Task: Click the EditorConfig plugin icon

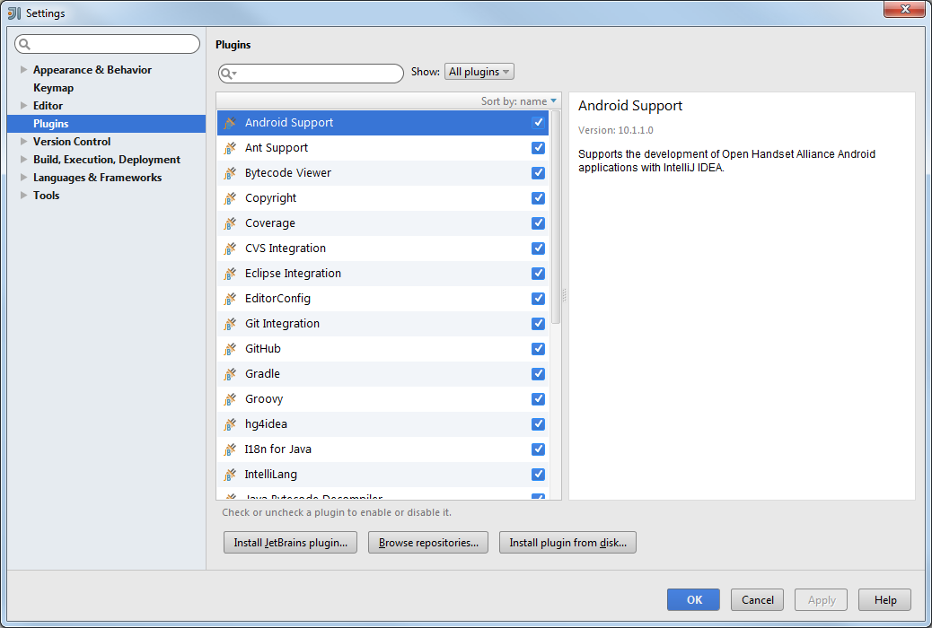Action: click(x=230, y=299)
